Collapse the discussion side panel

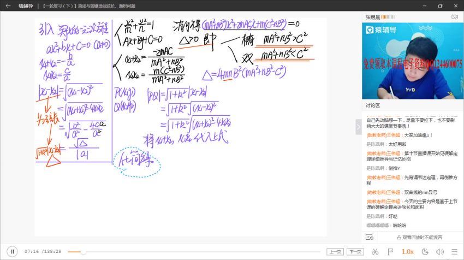[359, 127]
